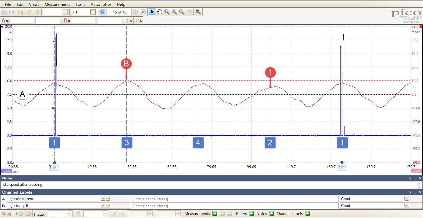Open Channel B options button
The width and height of the screenshot is (423, 218).
67,21
